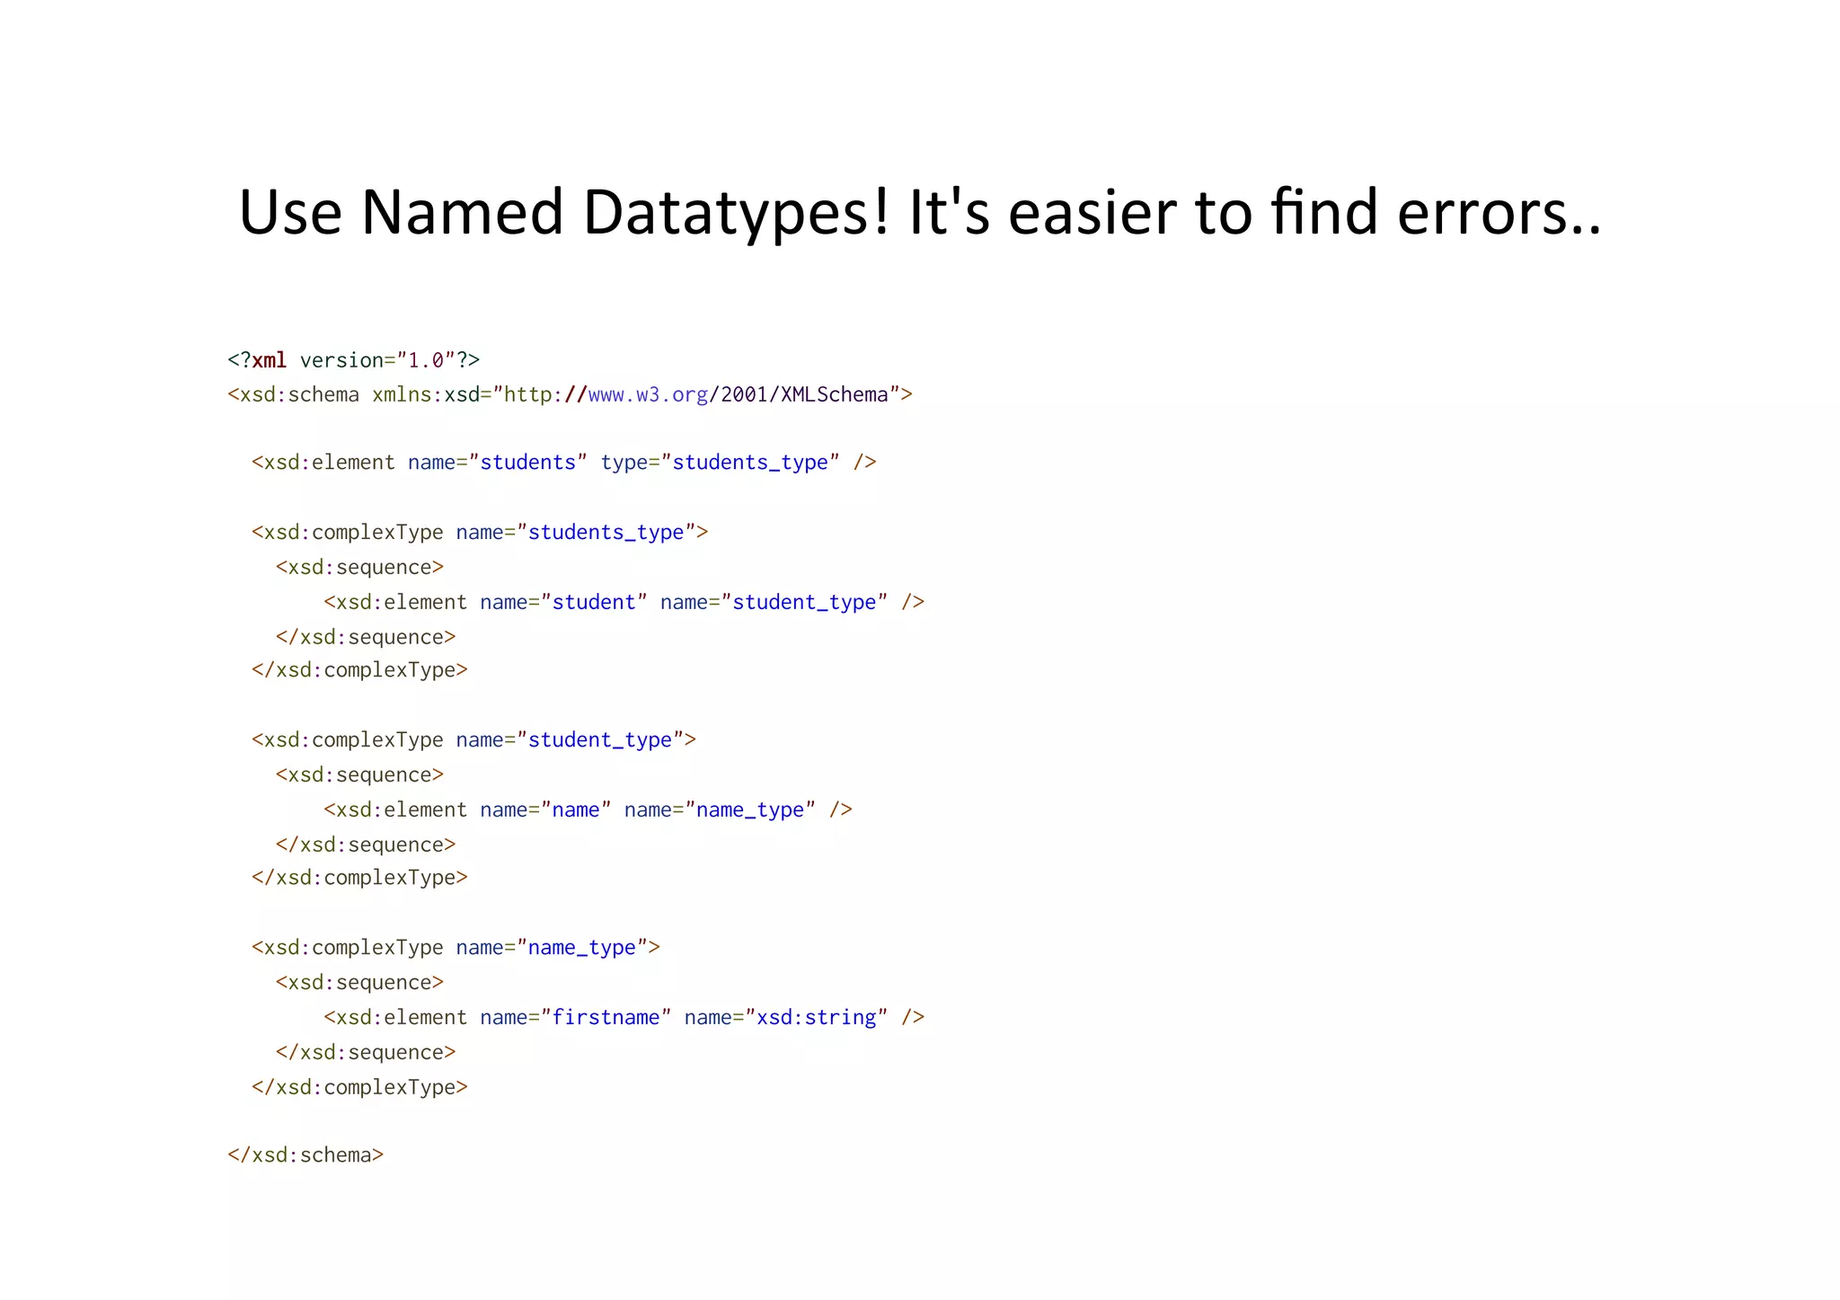The height and width of the screenshot is (1300, 1840).
Task: Click the xsd:schema opening tag
Action: click(294, 394)
